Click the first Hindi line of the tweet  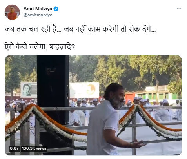tap(80, 29)
